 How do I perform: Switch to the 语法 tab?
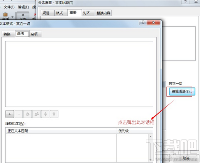(x=22, y=34)
